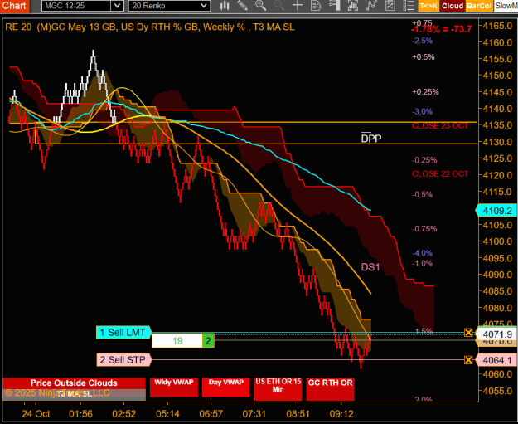Click the 09:12 time axis label

[341, 414]
